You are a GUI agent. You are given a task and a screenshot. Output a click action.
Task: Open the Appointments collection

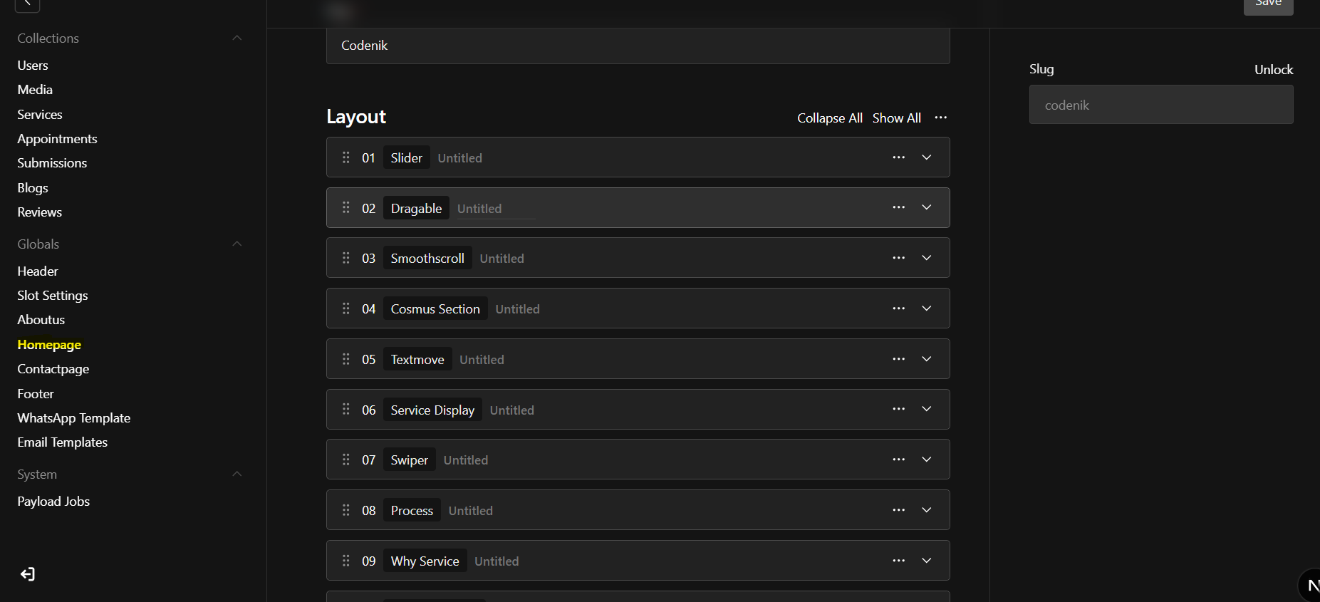57,139
